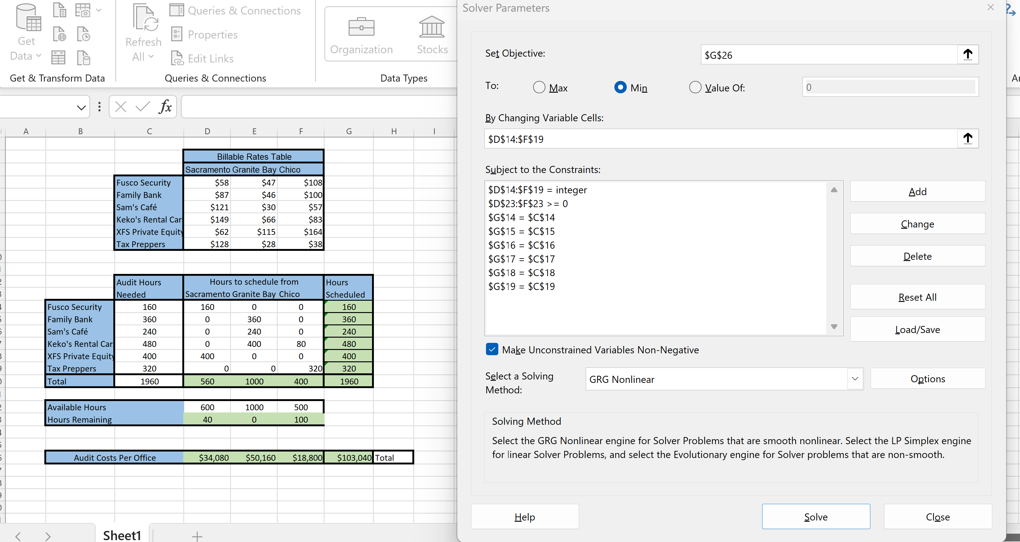The width and height of the screenshot is (1020, 542).
Task: Select the Max radio button
Action: pyautogui.click(x=539, y=87)
